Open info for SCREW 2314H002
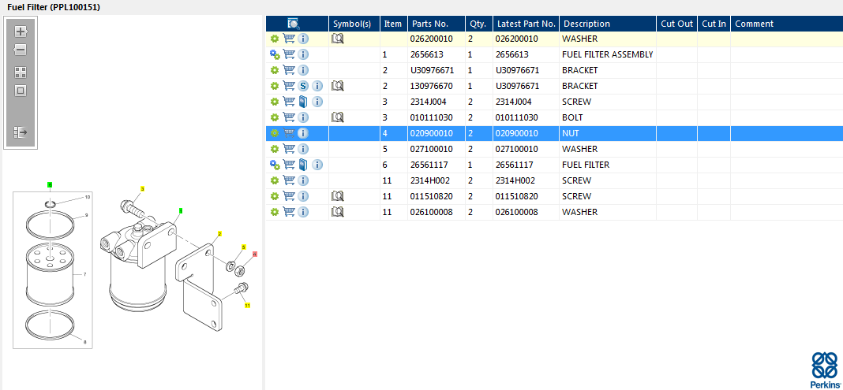 (x=303, y=180)
